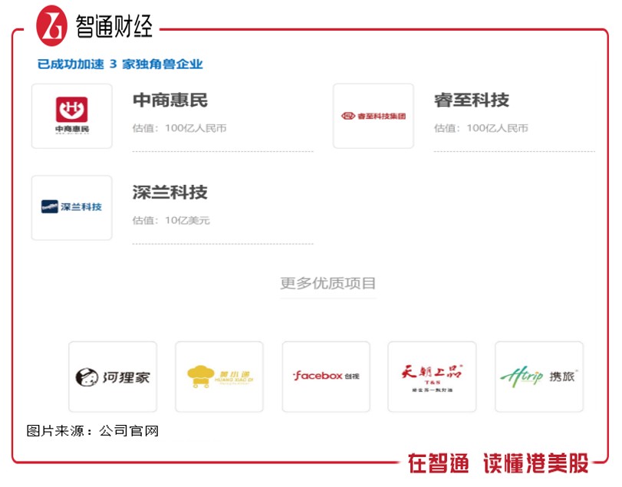
Task: Open the 更多优质项目 section heading
Action: click(327, 283)
